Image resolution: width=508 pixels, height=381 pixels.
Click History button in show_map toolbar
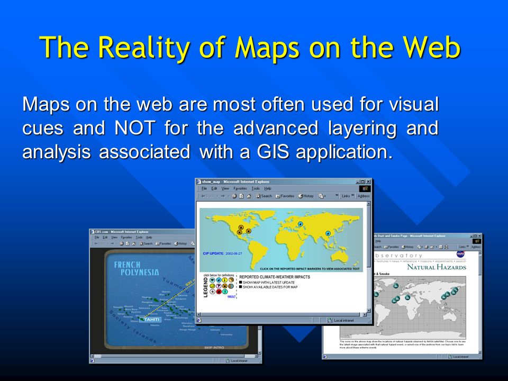[x=306, y=196]
